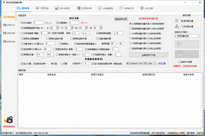Click the AI智能配音 circular icon
Screen dimensions: 205x136
click(x=100, y=8)
